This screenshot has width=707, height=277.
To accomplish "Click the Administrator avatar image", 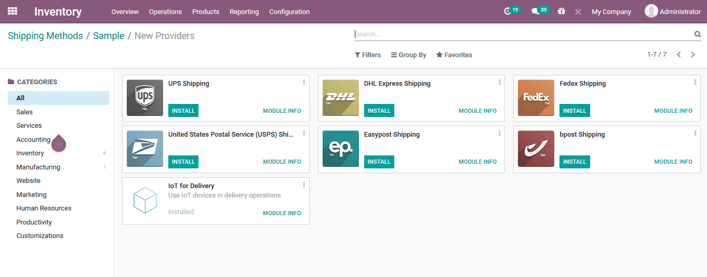I will tap(651, 11).
